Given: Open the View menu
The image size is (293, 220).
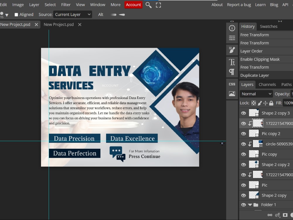Looking at the screenshot, I should 80,5.
